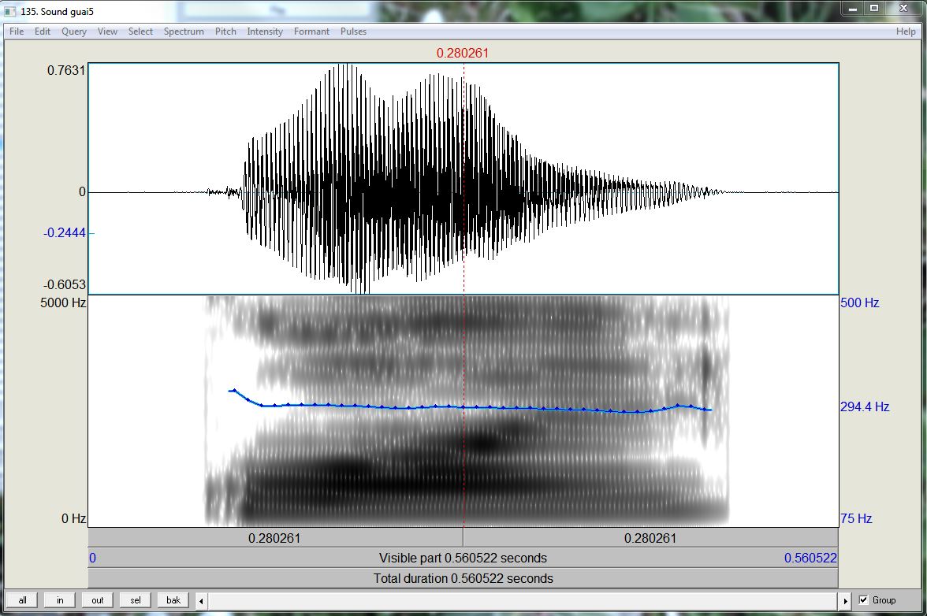Click the horizontal scrollbar track
The image size is (927, 616).
click(x=523, y=601)
